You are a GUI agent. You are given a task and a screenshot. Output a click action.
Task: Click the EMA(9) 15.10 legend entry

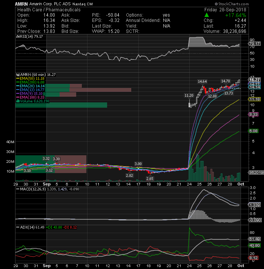pos(31,93)
